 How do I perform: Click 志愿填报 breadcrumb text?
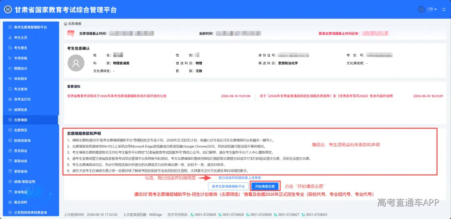click(74, 24)
